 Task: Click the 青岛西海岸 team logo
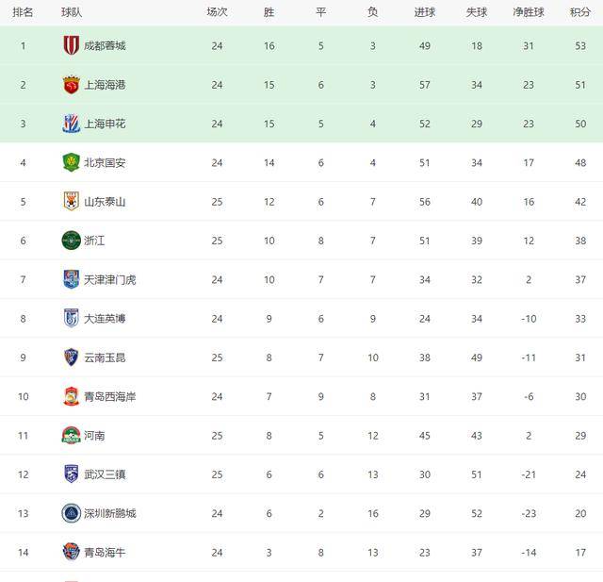(72, 396)
